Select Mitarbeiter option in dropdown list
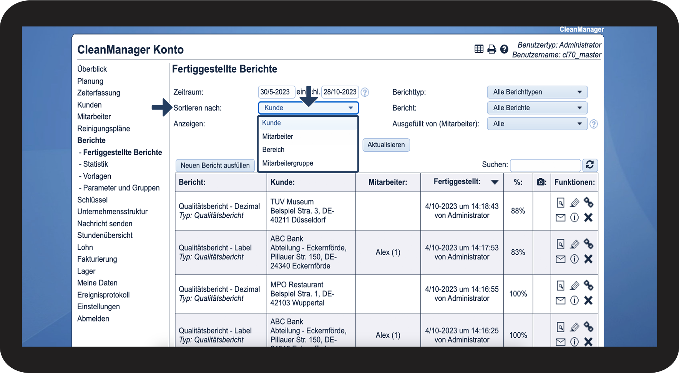 [x=308, y=136]
